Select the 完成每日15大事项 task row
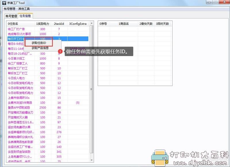 pyautogui.click(x=47, y=34)
